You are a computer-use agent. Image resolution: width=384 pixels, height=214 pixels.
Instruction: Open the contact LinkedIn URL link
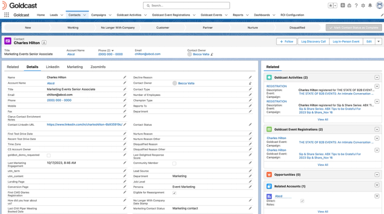click(x=84, y=124)
